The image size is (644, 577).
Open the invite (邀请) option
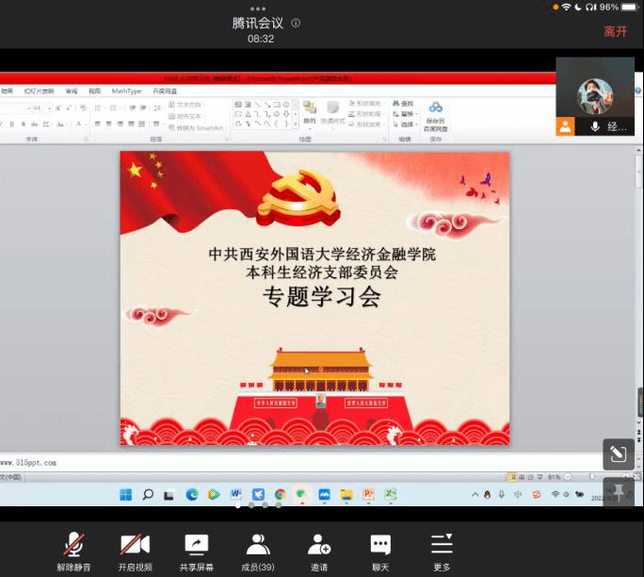pyautogui.click(x=319, y=551)
